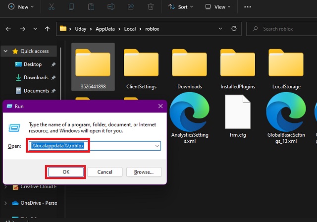This screenshot has height=222, width=317.
Task: Click the frm.cfg file name label
Action: pyautogui.click(x=238, y=135)
